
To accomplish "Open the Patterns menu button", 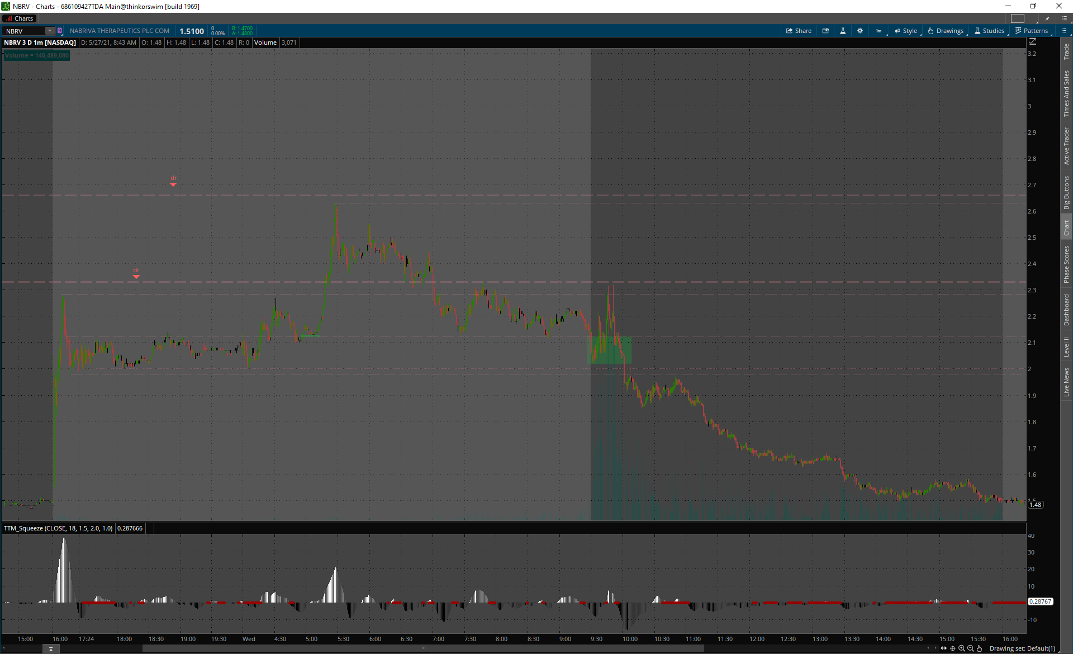I will click(x=1032, y=31).
